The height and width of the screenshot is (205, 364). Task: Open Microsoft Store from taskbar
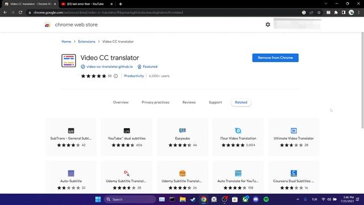click(x=235, y=199)
